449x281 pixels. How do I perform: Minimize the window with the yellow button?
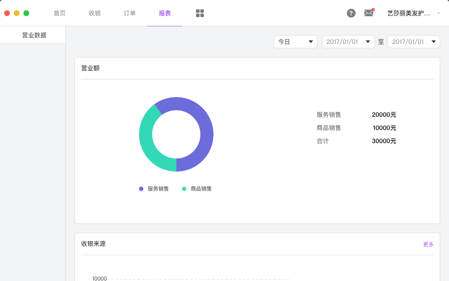pos(17,13)
